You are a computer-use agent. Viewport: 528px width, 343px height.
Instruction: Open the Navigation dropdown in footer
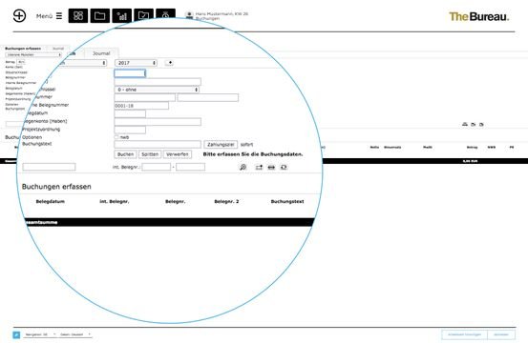point(40,334)
